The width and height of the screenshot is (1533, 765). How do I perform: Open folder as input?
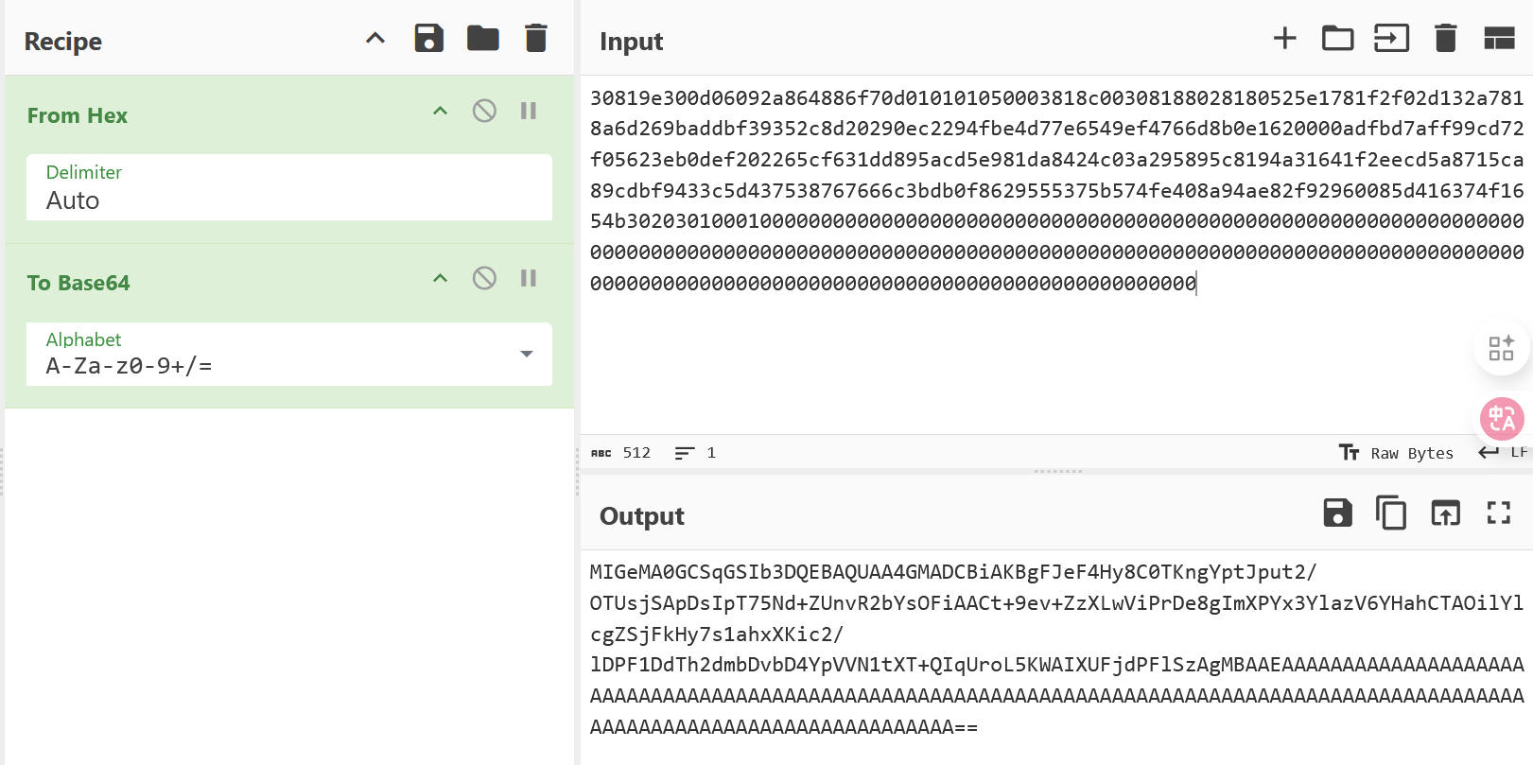tap(1337, 39)
